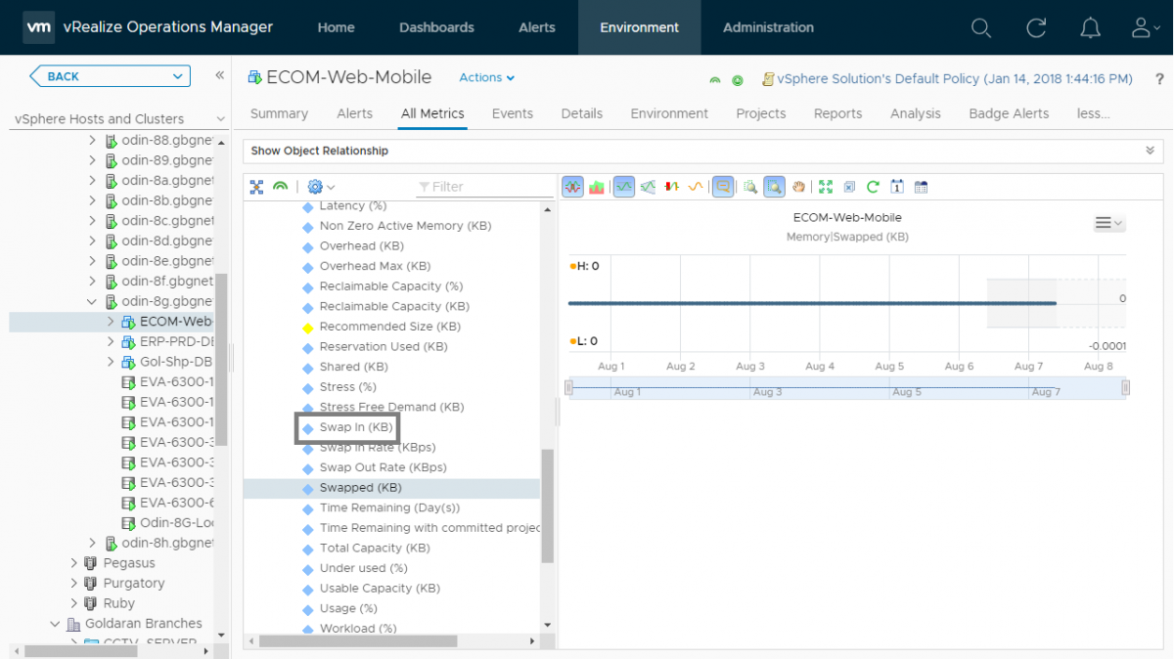Open the Dashboards menu
This screenshot has width=1174, height=659.
pyautogui.click(x=436, y=27)
